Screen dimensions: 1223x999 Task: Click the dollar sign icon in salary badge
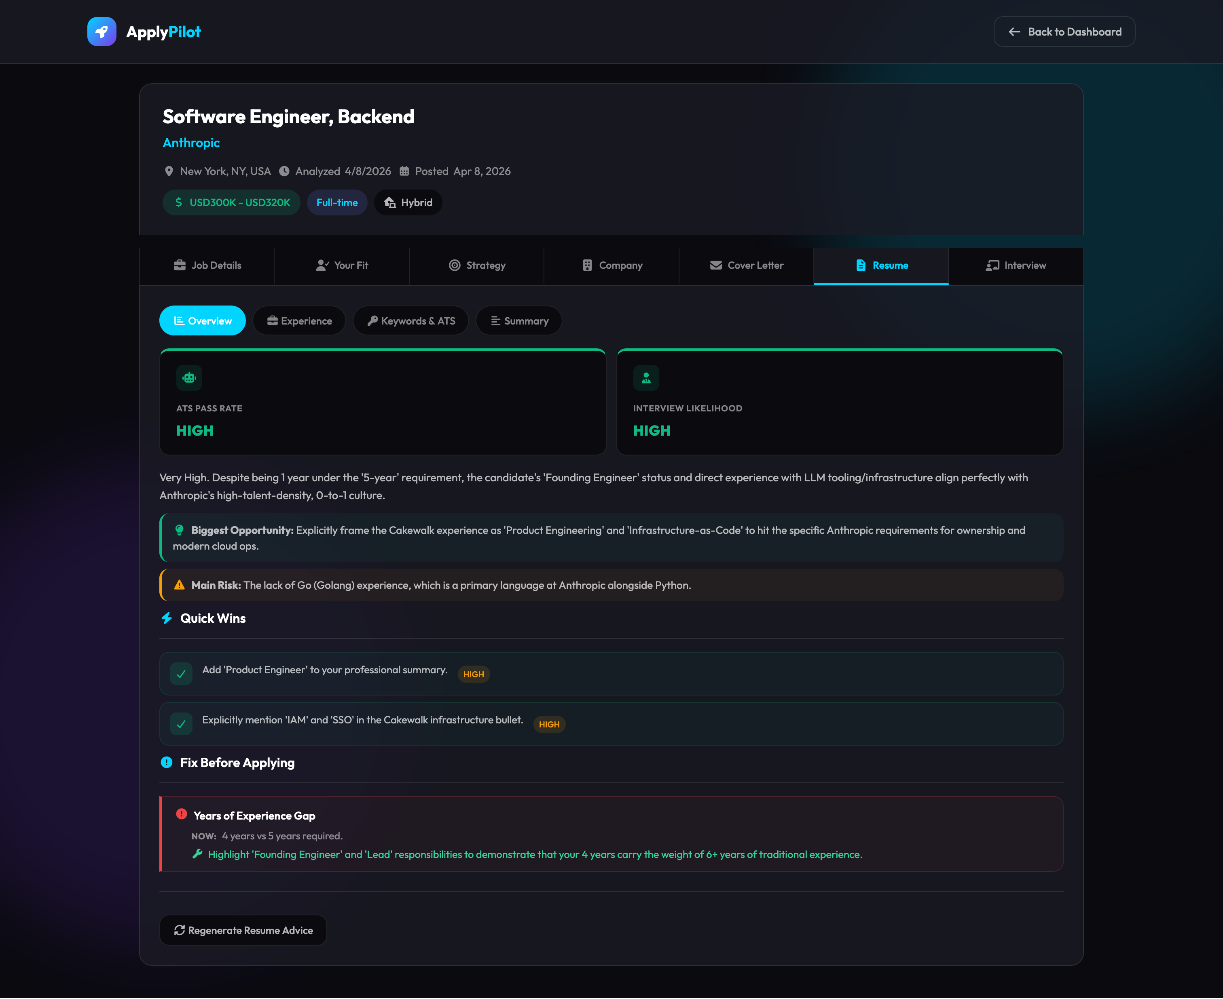tap(178, 202)
